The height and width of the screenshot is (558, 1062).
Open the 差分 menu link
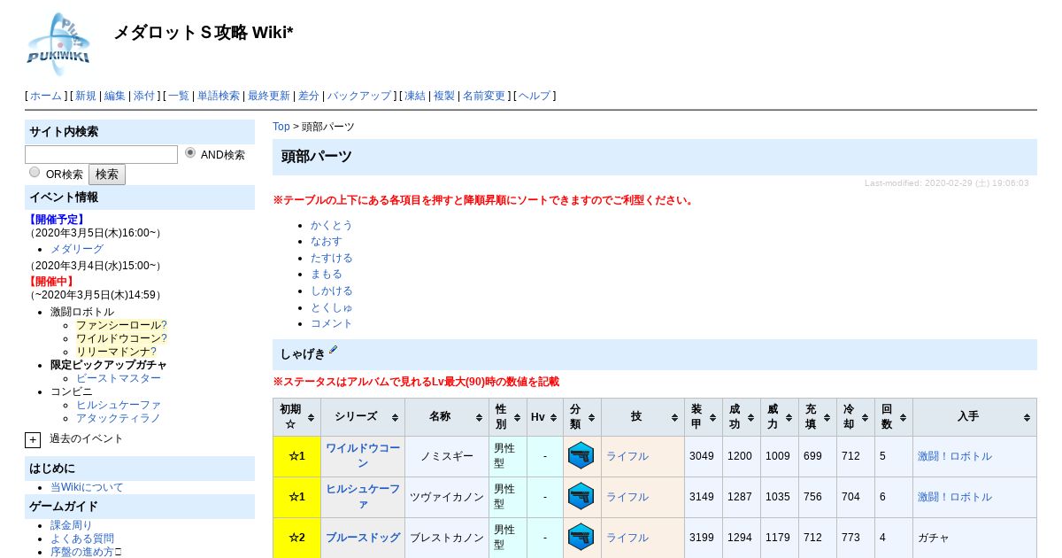309,96
